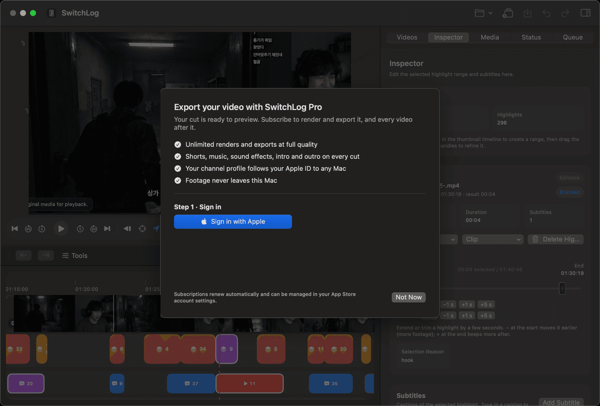Click the frame-step-back icon

coord(127,229)
